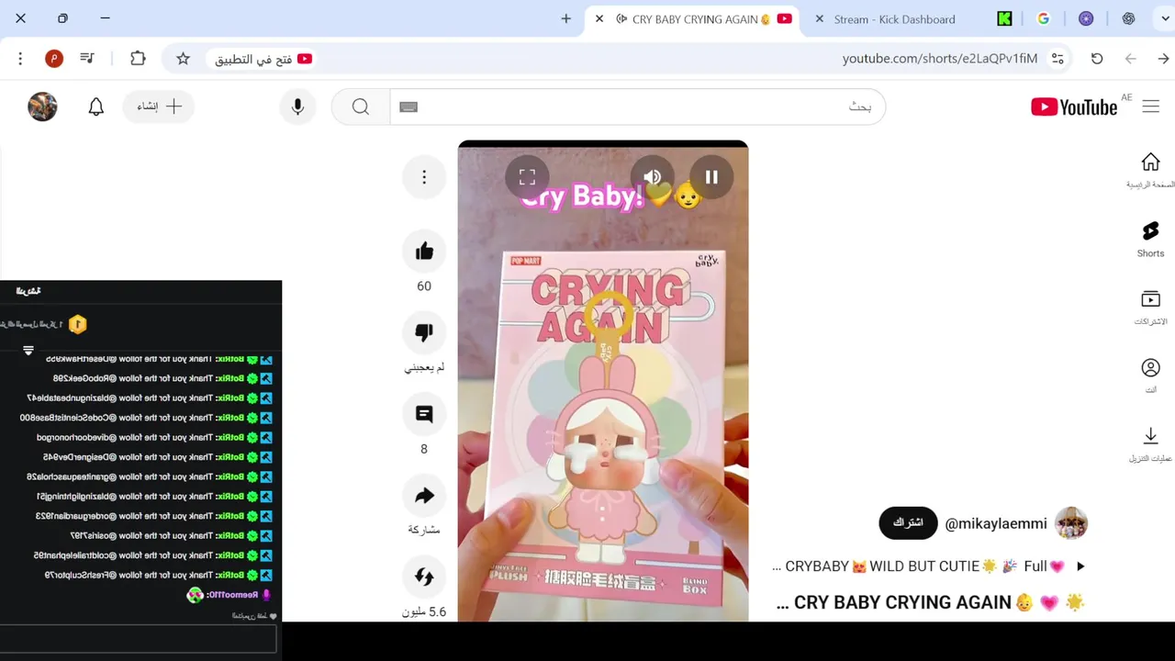1175x661 pixels.
Task: Pause the Shorts video
Action: [711, 177]
